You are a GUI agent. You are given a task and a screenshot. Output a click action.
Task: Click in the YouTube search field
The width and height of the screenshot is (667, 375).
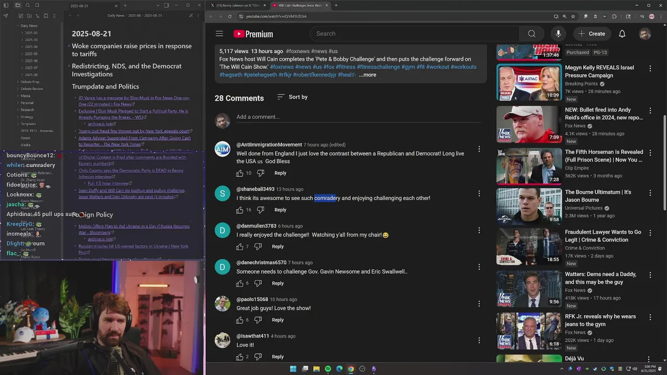point(415,33)
